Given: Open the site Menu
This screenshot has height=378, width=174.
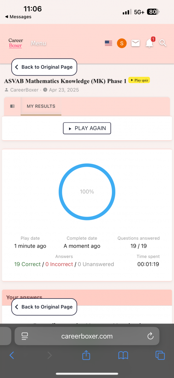Looking at the screenshot, I should (38, 43).
